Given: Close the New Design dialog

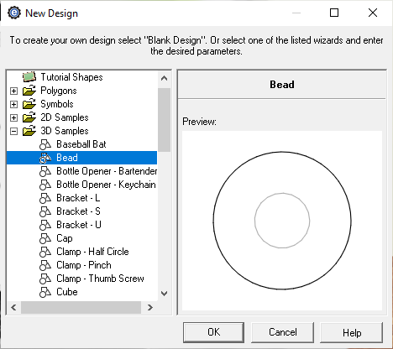Looking at the screenshot, I should point(373,13).
